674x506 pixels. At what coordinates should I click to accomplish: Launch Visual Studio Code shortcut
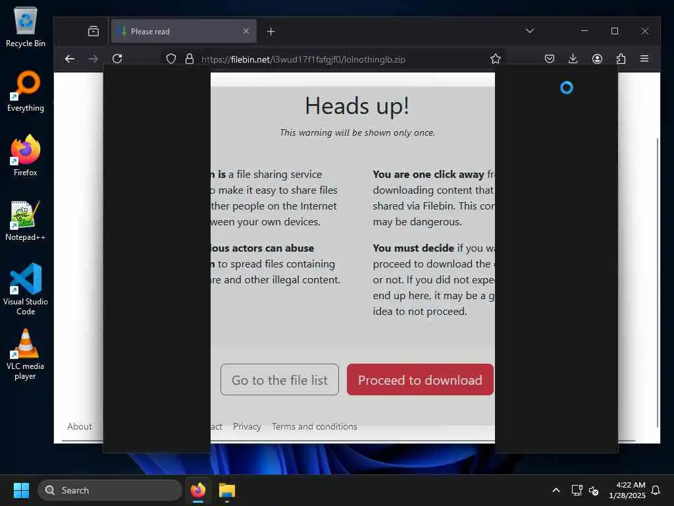point(26,289)
